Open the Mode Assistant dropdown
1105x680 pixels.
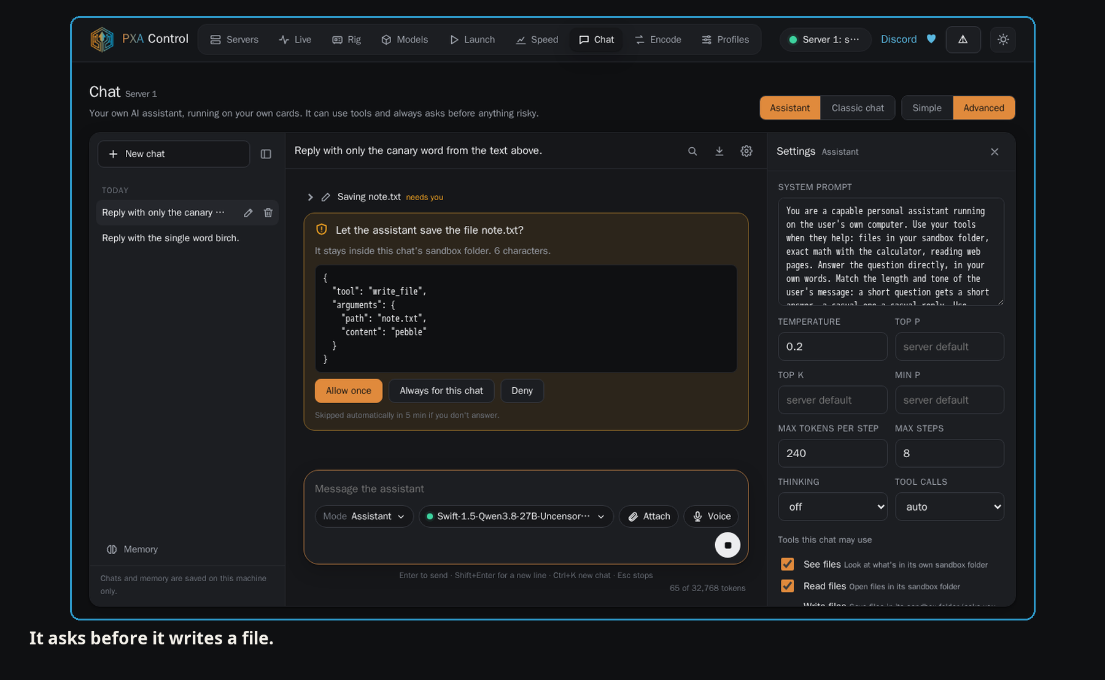(x=364, y=516)
